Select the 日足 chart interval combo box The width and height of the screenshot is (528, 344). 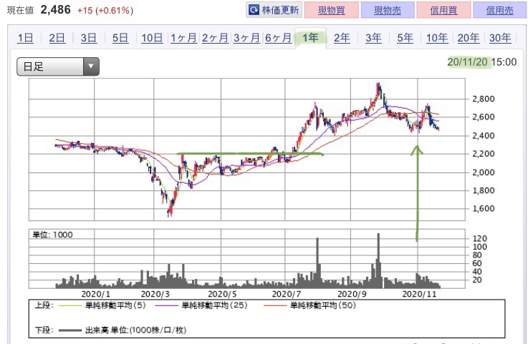(x=58, y=67)
